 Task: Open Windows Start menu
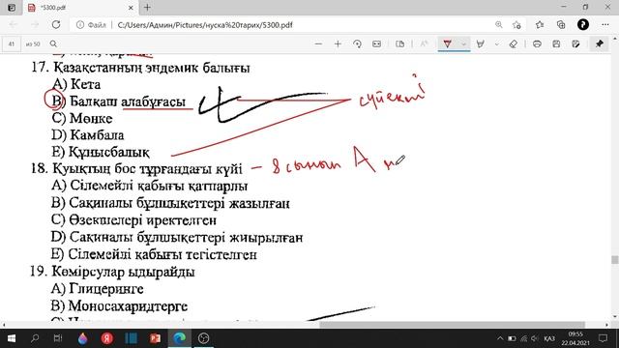pyautogui.click(x=12, y=338)
